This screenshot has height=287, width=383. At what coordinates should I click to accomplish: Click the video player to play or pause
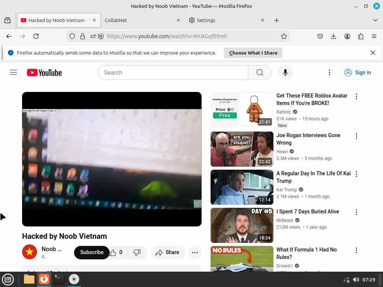click(x=112, y=159)
